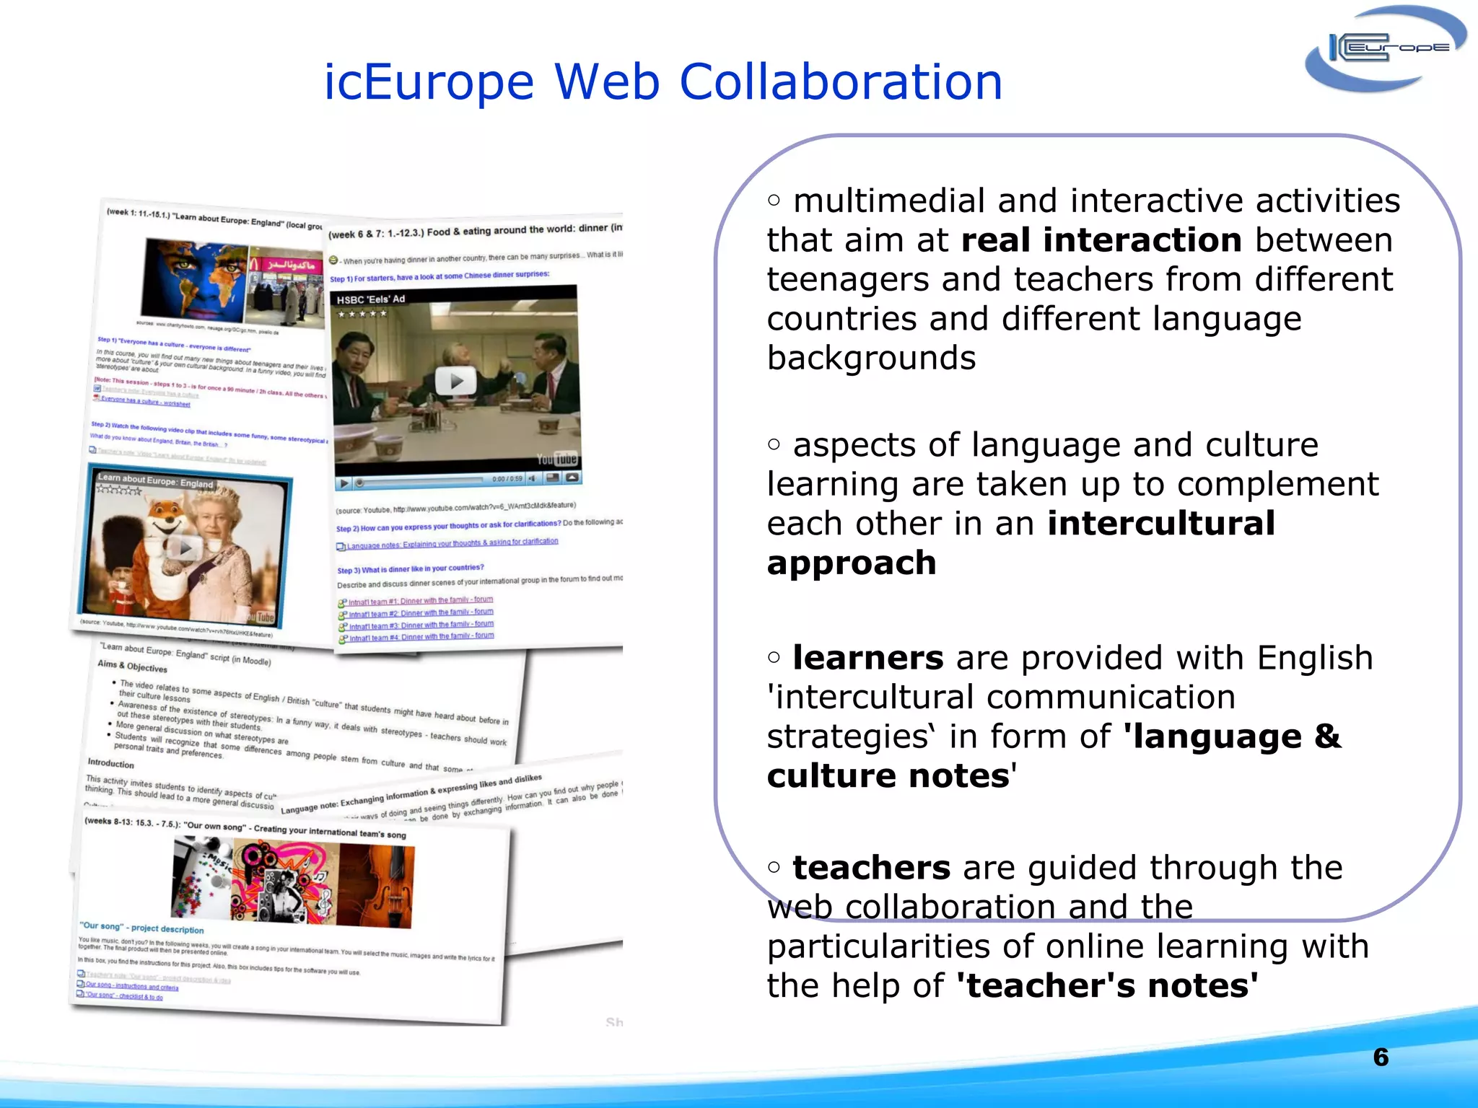This screenshot has width=1478, height=1108.
Task: Click the bold word 'teachers'
Action: pyautogui.click(x=872, y=868)
